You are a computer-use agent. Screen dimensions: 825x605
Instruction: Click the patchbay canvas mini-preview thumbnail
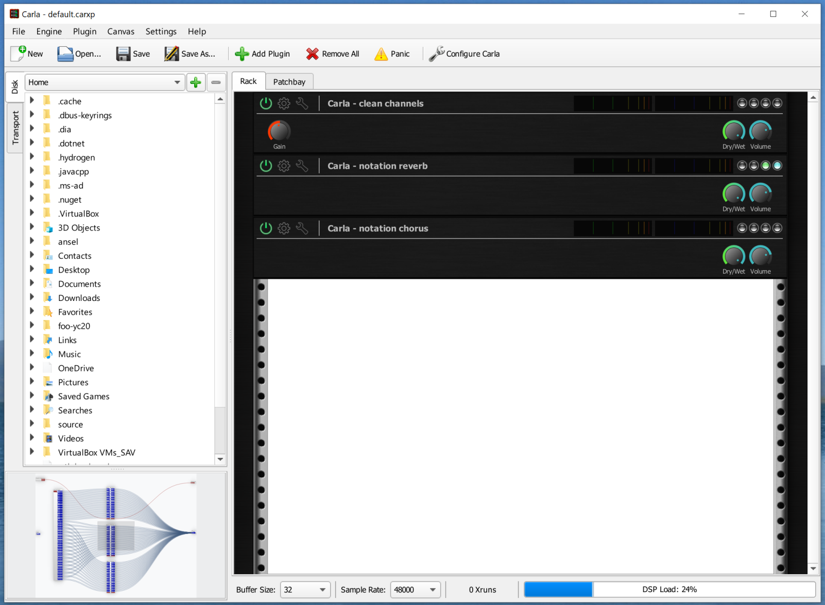coord(116,535)
